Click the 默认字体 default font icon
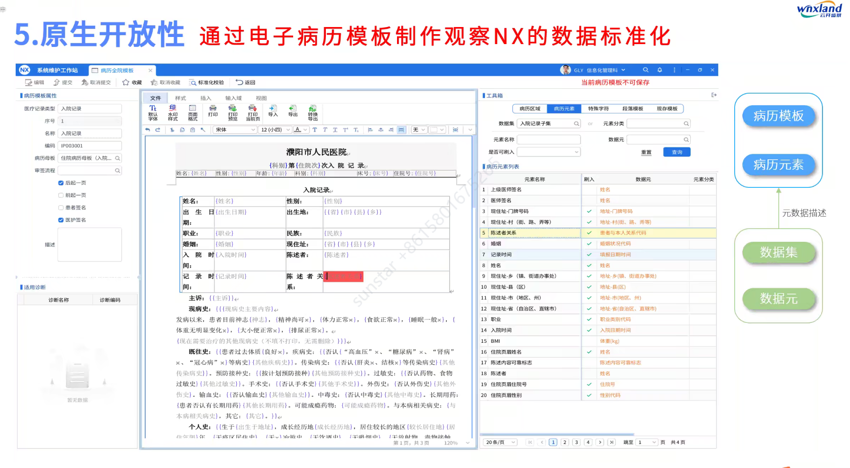Screen dimensions: 850x468 pyautogui.click(x=153, y=113)
